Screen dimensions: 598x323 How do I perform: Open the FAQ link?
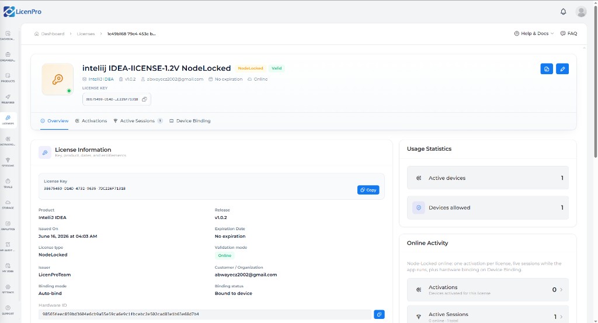click(569, 33)
